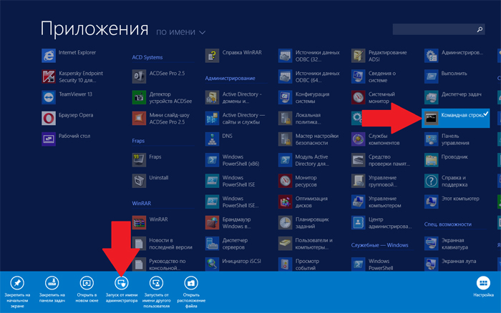Select Спец. возможности group header
The width and height of the screenshot is (501, 313).
(x=448, y=224)
